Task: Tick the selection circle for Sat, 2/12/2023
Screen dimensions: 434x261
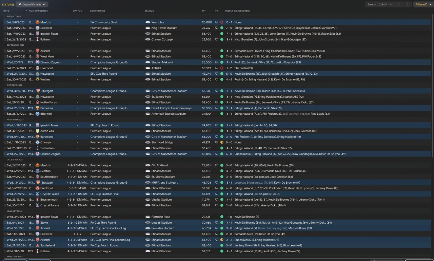Action: (5, 165)
